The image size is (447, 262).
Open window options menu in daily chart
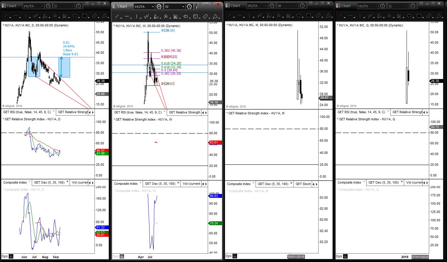point(87,4)
